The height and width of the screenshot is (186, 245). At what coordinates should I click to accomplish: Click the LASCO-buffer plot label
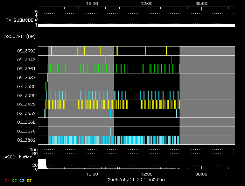(17, 157)
